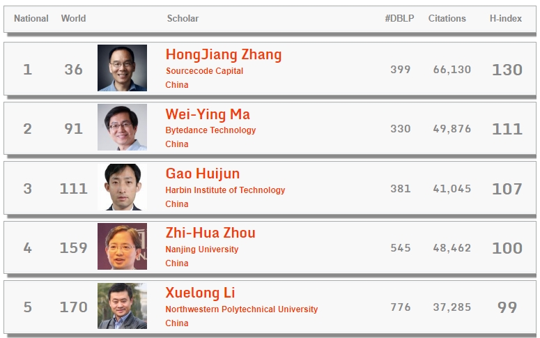This screenshot has width=540, height=338.
Task: Select the National rank column header
Action: tap(31, 19)
